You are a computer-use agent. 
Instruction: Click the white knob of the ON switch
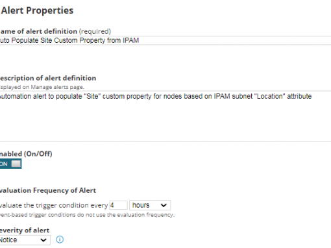click(16, 164)
